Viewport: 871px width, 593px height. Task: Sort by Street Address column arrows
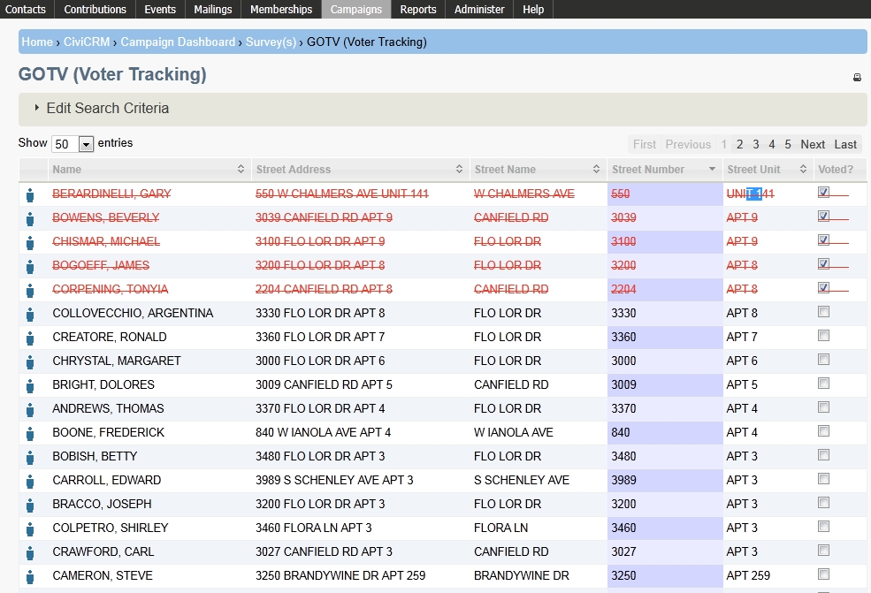(x=459, y=170)
